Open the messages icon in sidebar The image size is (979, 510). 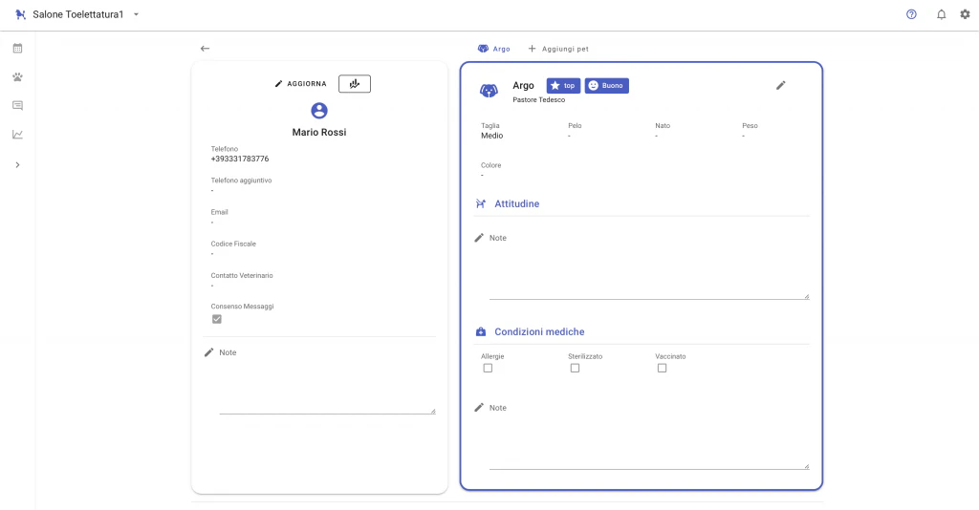[17, 105]
